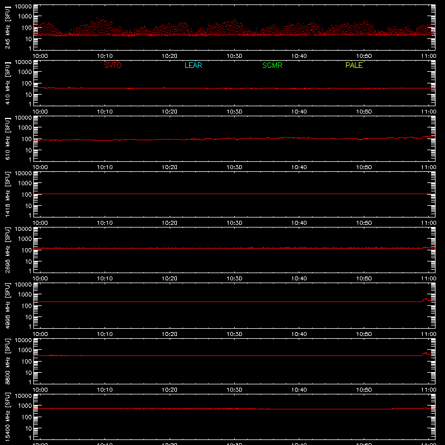Click the 10:50 time label below 4995 MHz plot
Screen dimensions: 445x445
[364, 334]
